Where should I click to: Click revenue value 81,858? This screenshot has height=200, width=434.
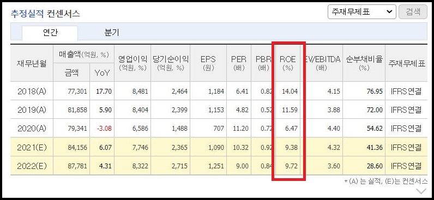pyautogui.click(x=77, y=110)
